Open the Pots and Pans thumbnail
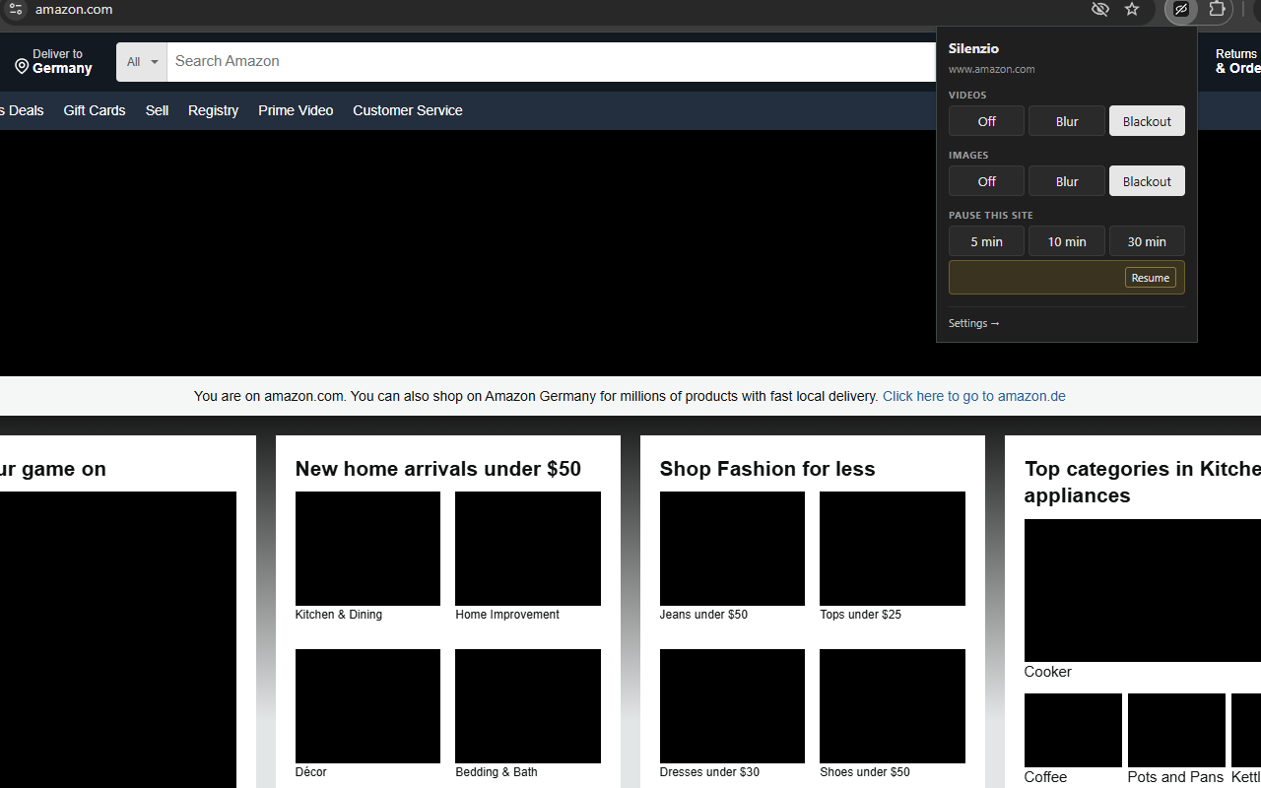The width and height of the screenshot is (1261, 788). pos(1176,730)
